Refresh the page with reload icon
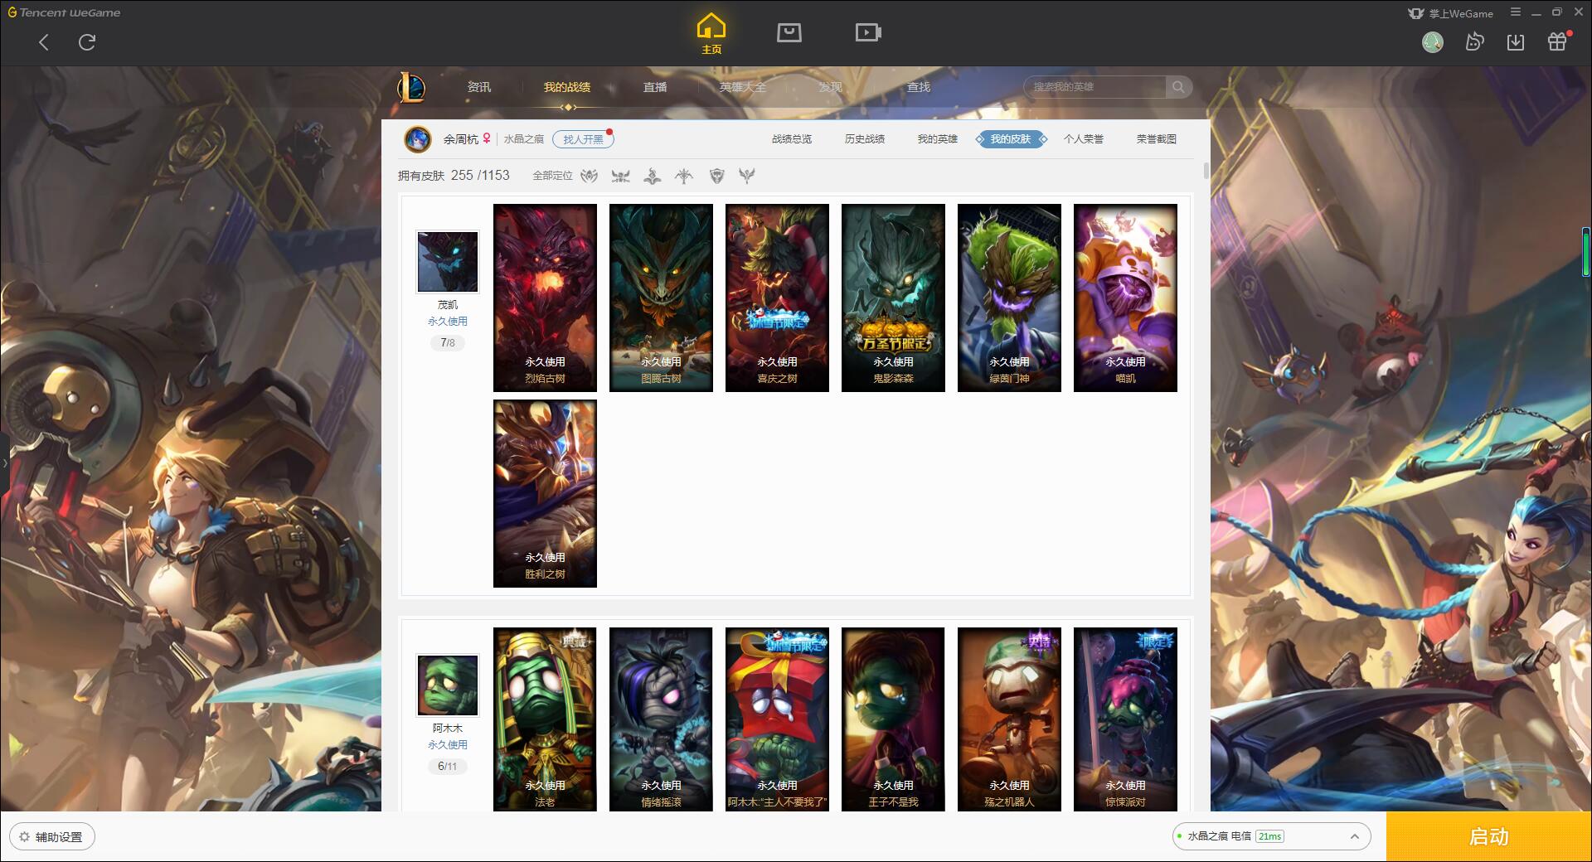 point(87,42)
